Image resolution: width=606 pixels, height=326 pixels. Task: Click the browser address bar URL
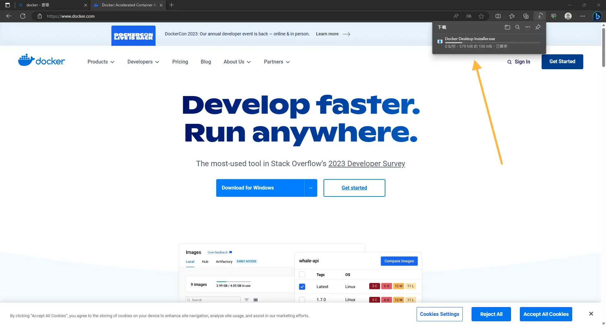click(x=71, y=16)
